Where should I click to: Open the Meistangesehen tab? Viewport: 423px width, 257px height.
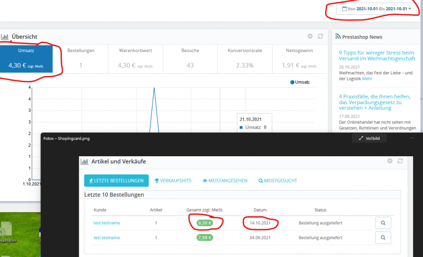tap(225, 181)
